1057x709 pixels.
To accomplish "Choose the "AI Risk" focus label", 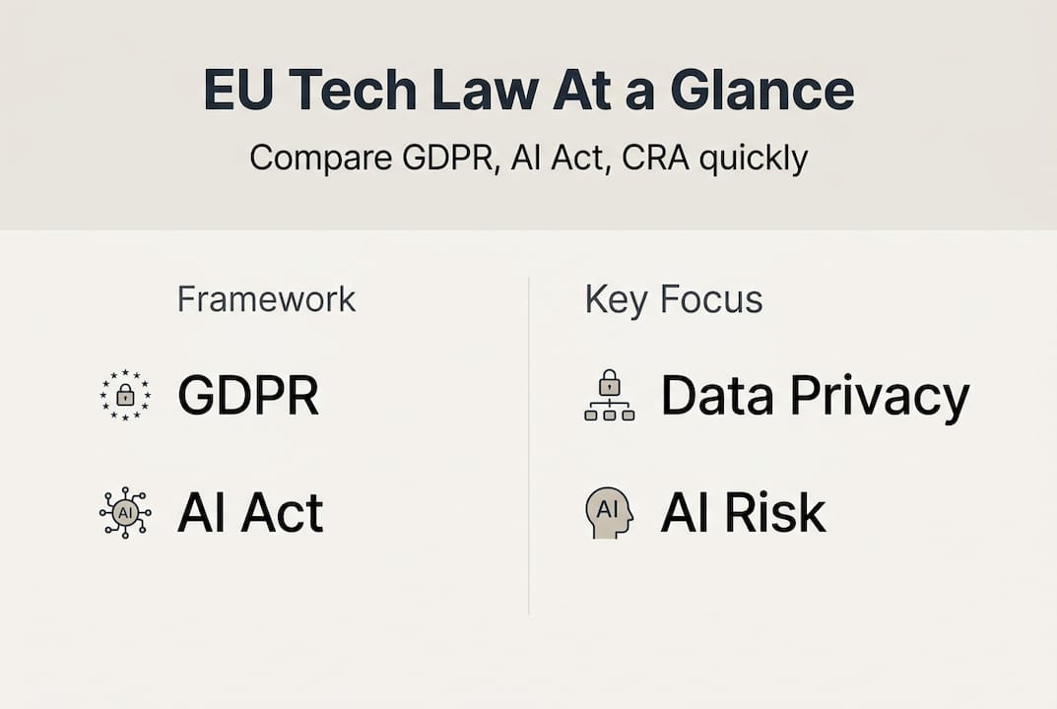I will point(743,512).
